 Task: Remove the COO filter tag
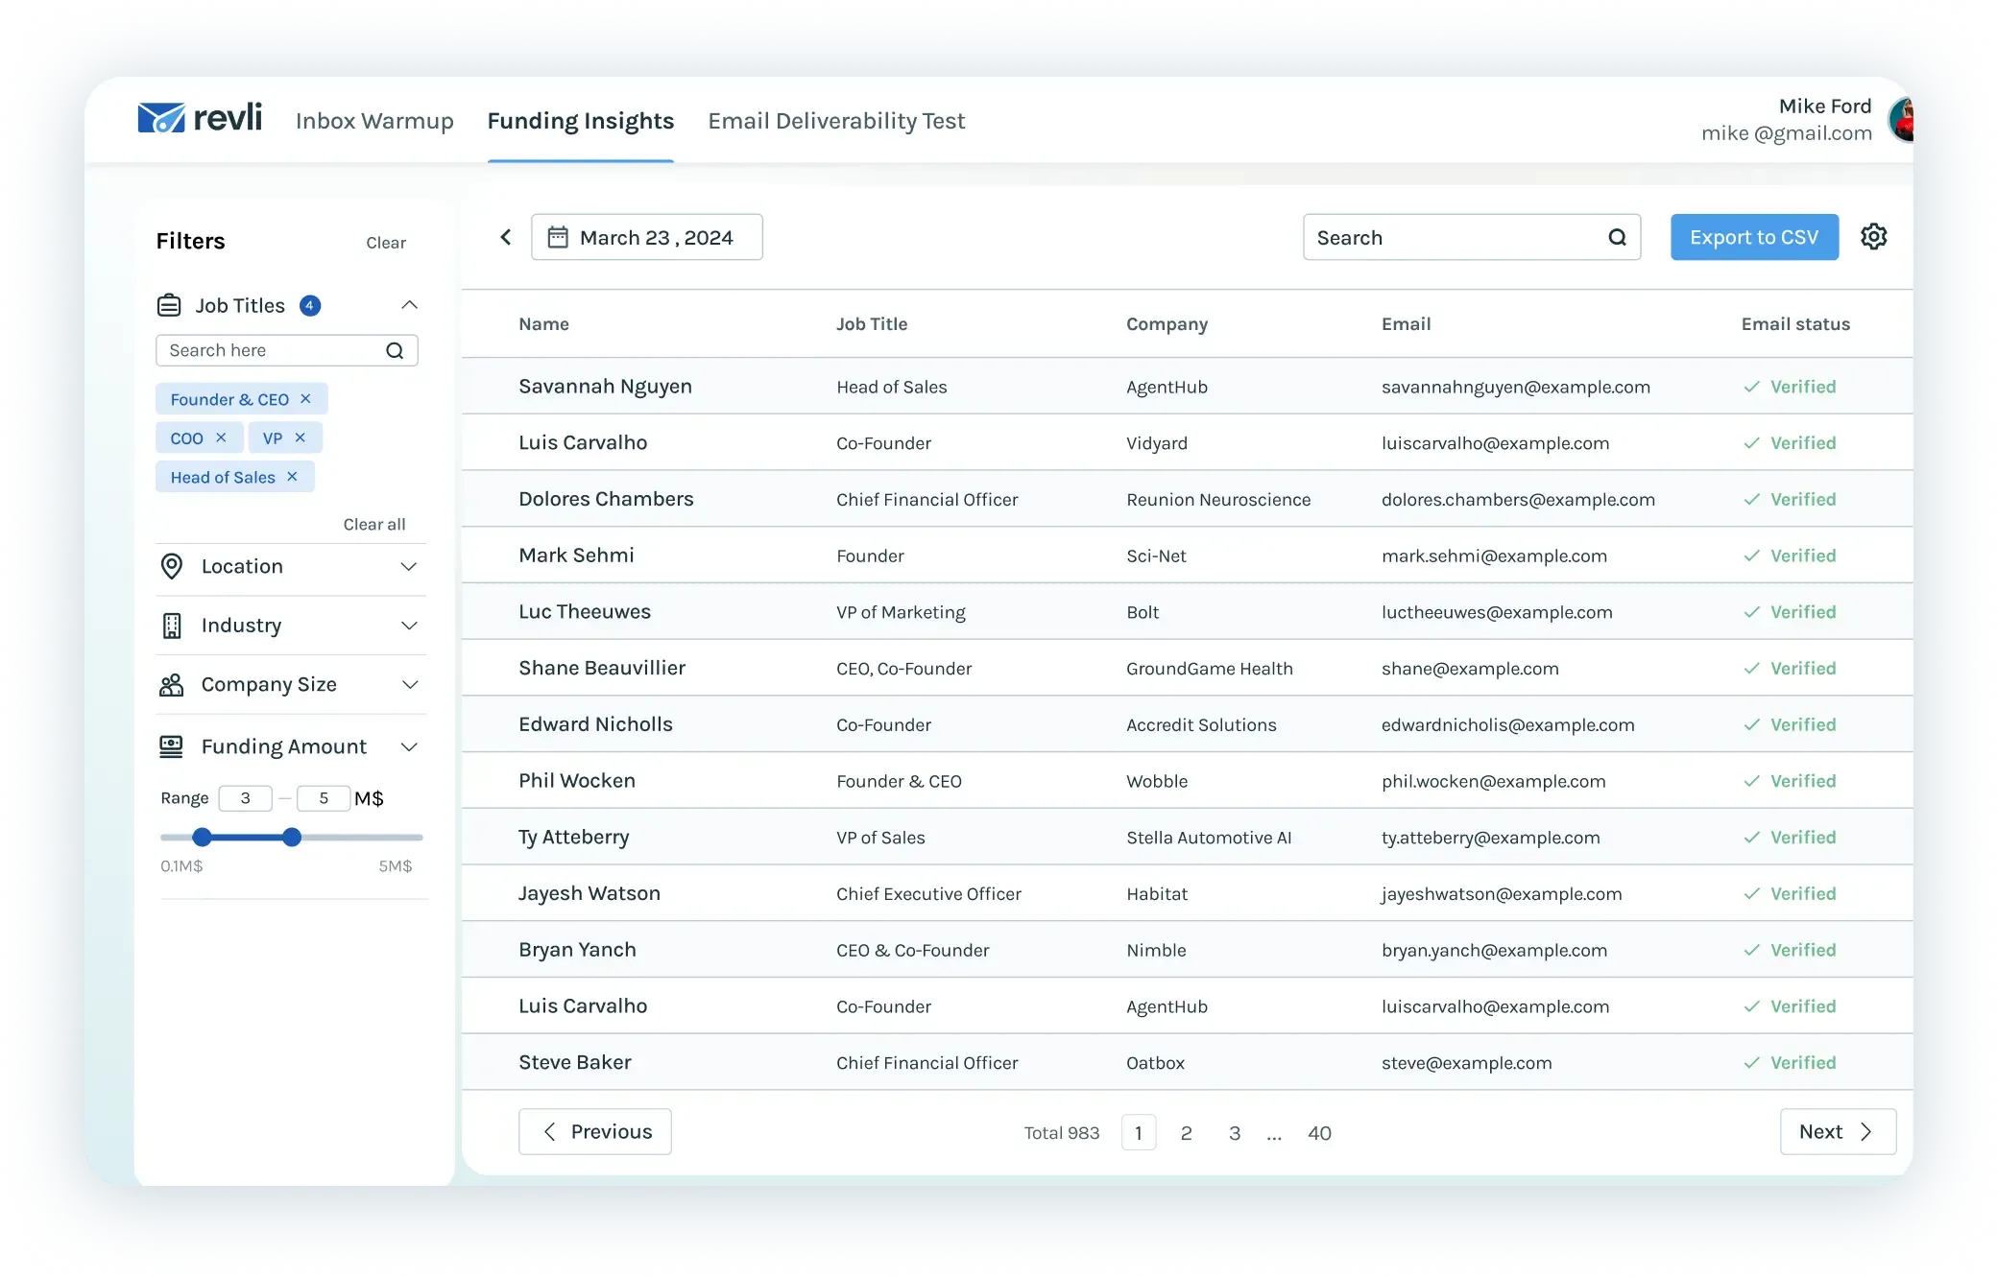coord(221,437)
